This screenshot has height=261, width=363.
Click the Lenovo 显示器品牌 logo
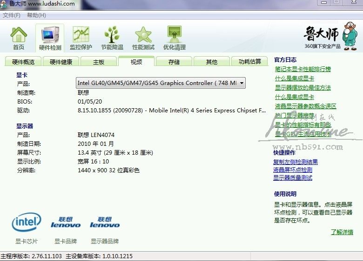tap(105, 222)
